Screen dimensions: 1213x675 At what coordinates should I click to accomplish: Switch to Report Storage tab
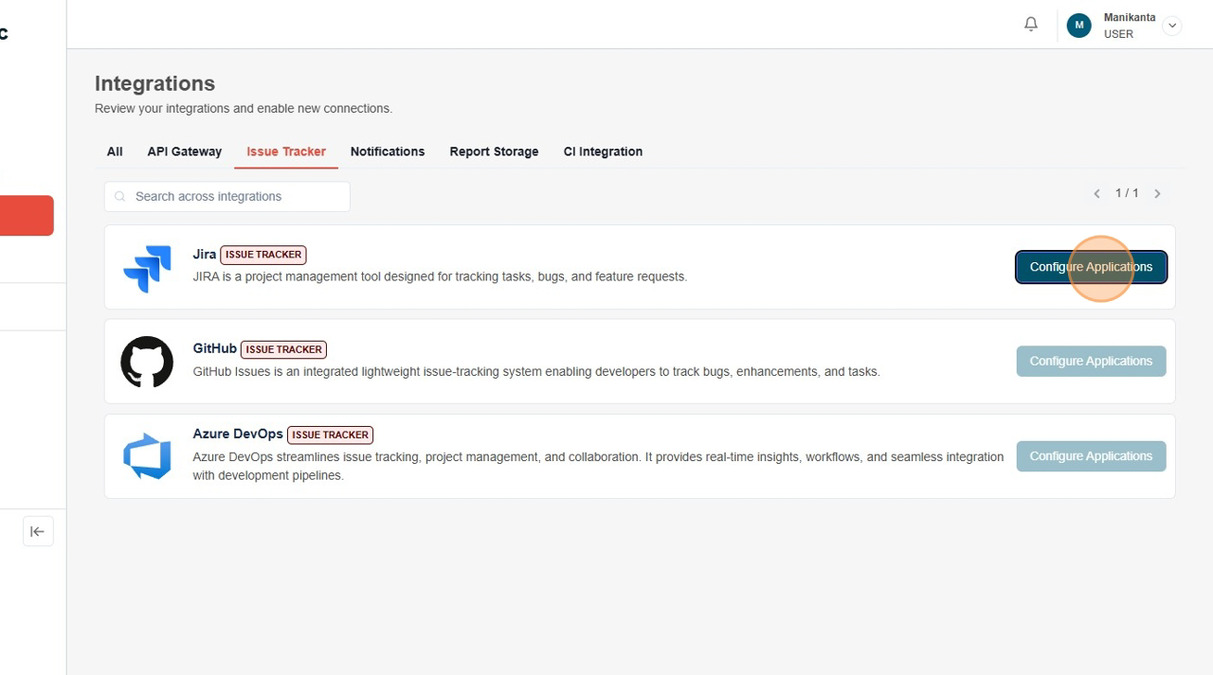click(494, 151)
